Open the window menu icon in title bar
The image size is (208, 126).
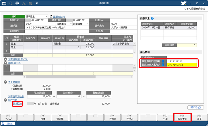4,3
